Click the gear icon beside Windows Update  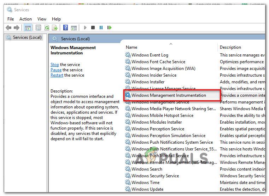tap(128, 189)
